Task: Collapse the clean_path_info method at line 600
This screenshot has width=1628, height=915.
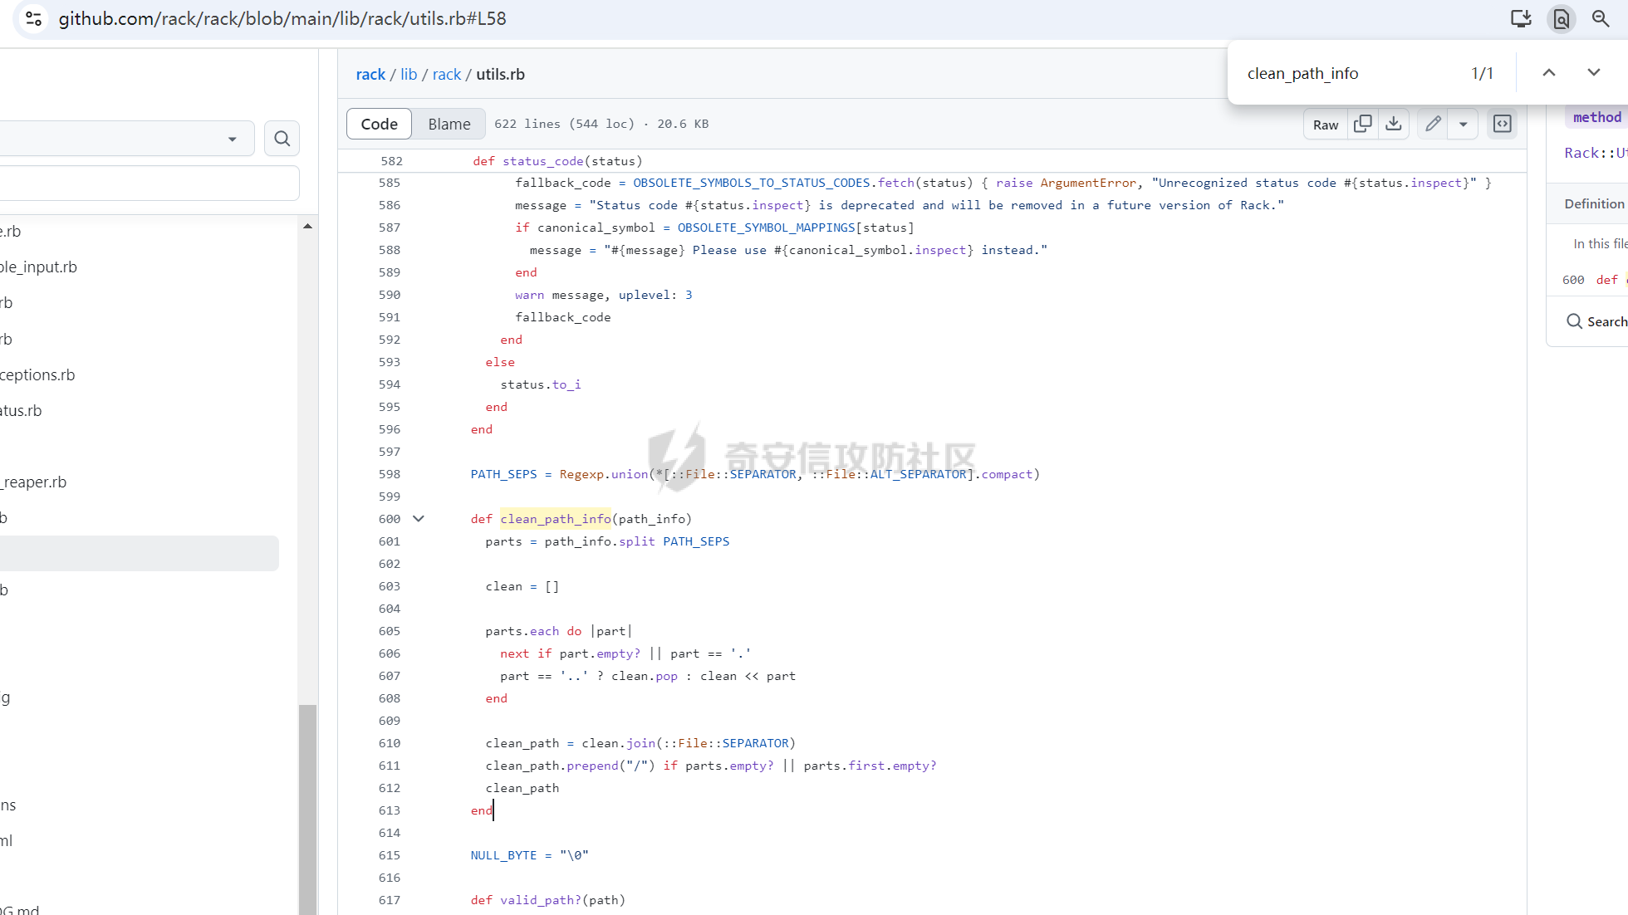Action: 419,519
